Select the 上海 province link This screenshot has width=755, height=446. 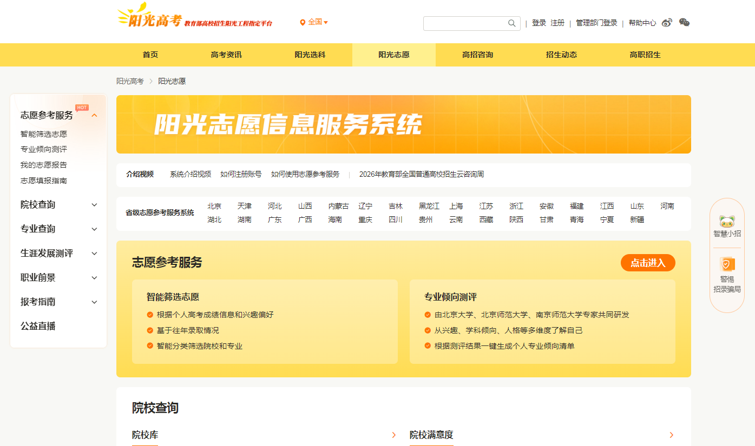[456, 206]
